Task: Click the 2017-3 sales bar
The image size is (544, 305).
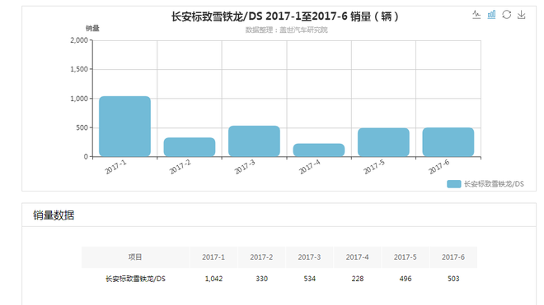Action: tap(255, 141)
